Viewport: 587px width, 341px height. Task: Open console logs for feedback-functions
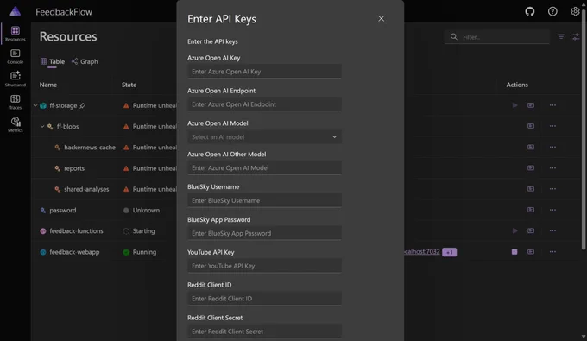coord(531,231)
